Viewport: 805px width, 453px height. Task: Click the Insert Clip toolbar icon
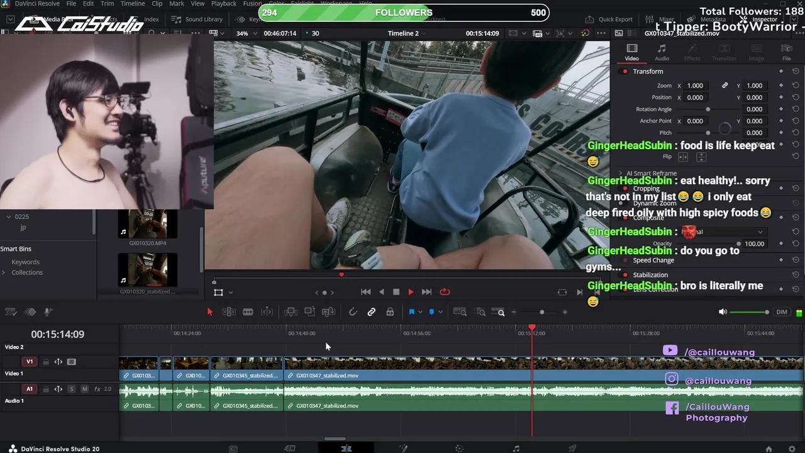(291, 312)
